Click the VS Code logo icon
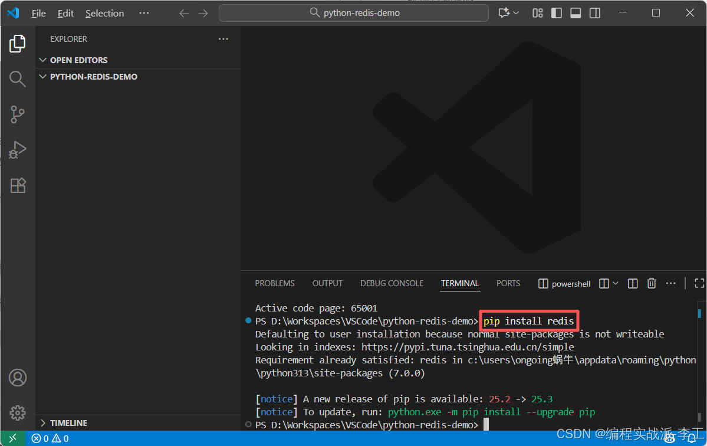707x446 pixels. (13, 12)
